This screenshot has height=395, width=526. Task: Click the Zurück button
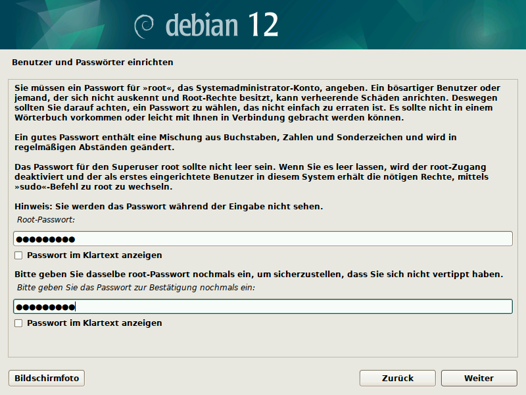click(397, 378)
